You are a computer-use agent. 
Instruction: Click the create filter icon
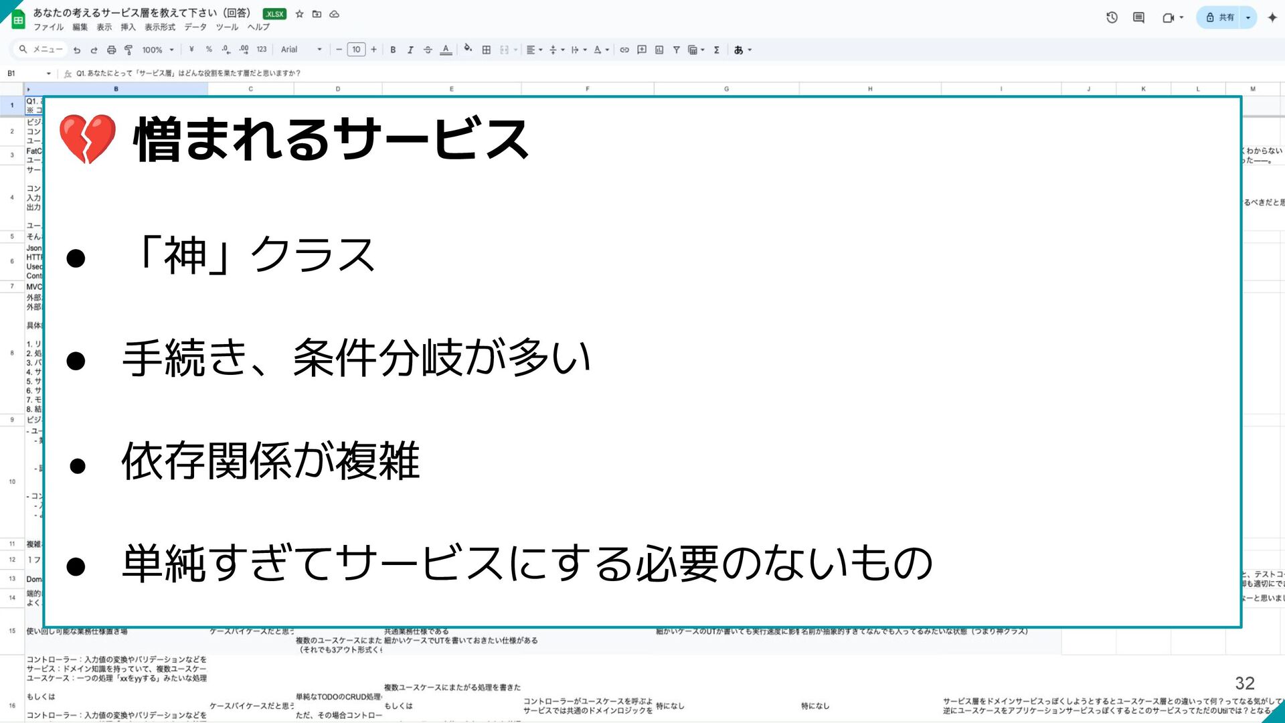tap(676, 50)
